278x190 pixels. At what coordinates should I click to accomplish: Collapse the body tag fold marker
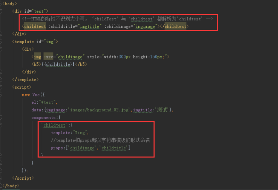coord(1,3)
